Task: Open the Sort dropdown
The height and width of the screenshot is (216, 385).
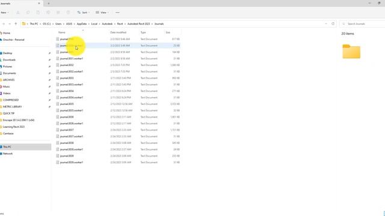Action: click(x=84, y=13)
